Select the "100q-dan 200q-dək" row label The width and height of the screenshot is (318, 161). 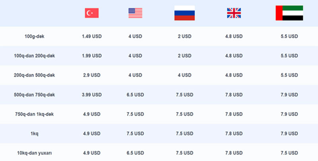(34, 56)
